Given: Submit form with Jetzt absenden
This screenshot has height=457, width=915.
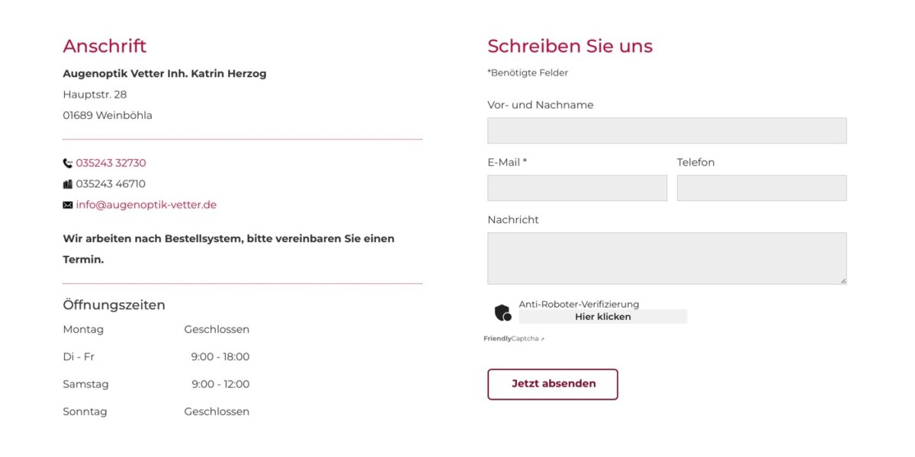Looking at the screenshot, I should point(553,384).
